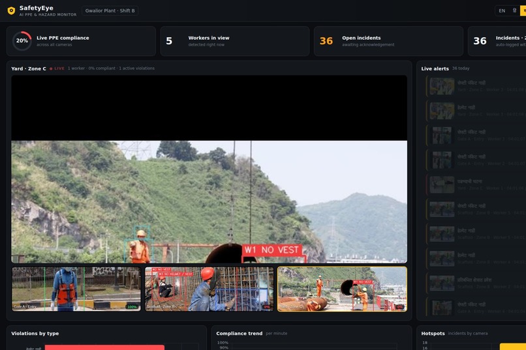Open the Yard Zone C Worker 1 alert
Image resolution: width=526 pixels, height=350 pixels.
pos(476,184)
